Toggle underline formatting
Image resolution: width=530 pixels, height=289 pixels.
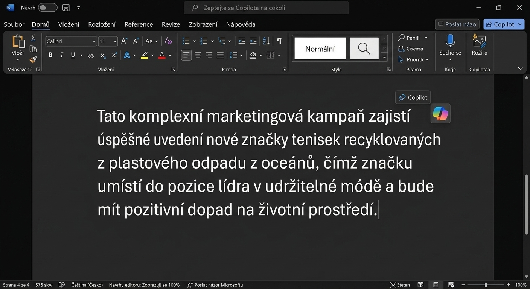(73, 55)
